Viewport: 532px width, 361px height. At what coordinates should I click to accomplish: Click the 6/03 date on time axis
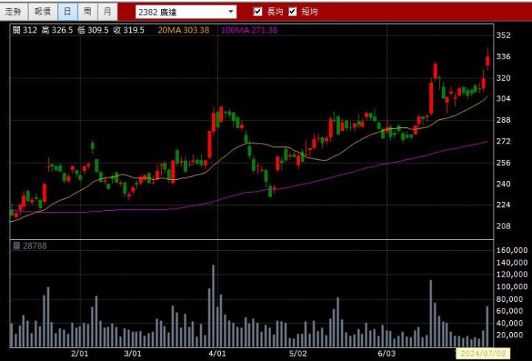click(386, 354)
